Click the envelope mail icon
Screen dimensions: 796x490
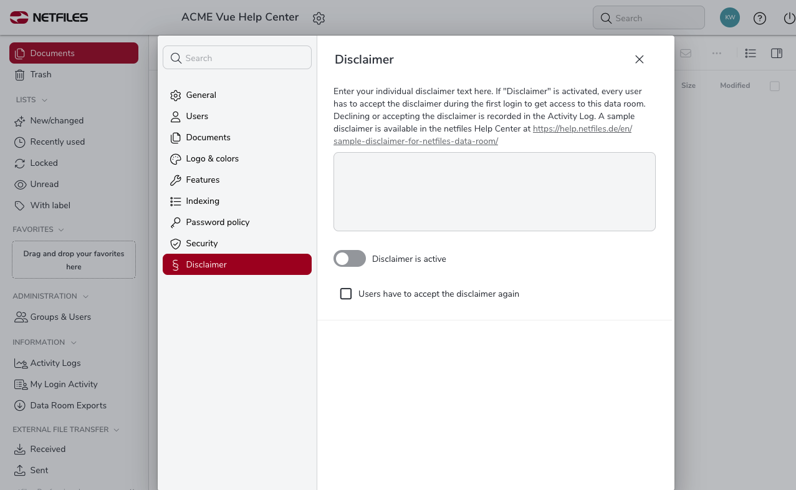coord(686,54)
